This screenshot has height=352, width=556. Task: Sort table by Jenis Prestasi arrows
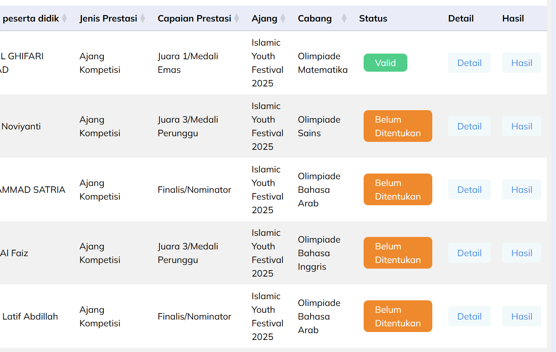pyautogui.click(x=143, y=18)
